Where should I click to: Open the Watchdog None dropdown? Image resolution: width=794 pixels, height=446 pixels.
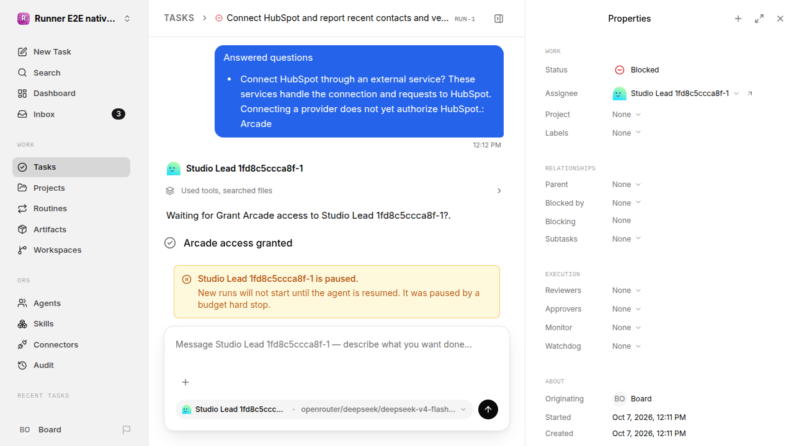(x=627, y=346)
